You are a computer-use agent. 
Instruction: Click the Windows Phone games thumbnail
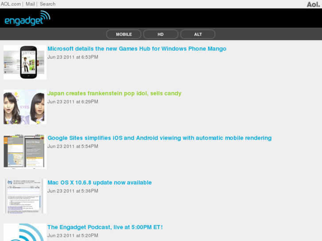click(x=25, y=62)
